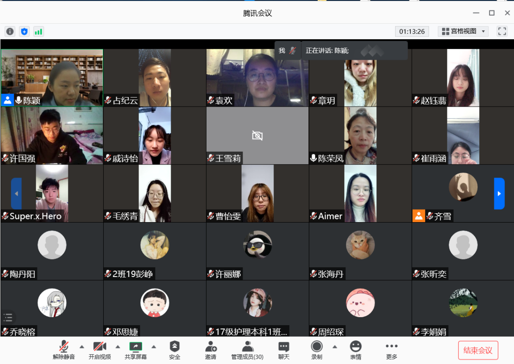
Task: Expand the 宫格视图 view dropdown
Action: (463, 31)
